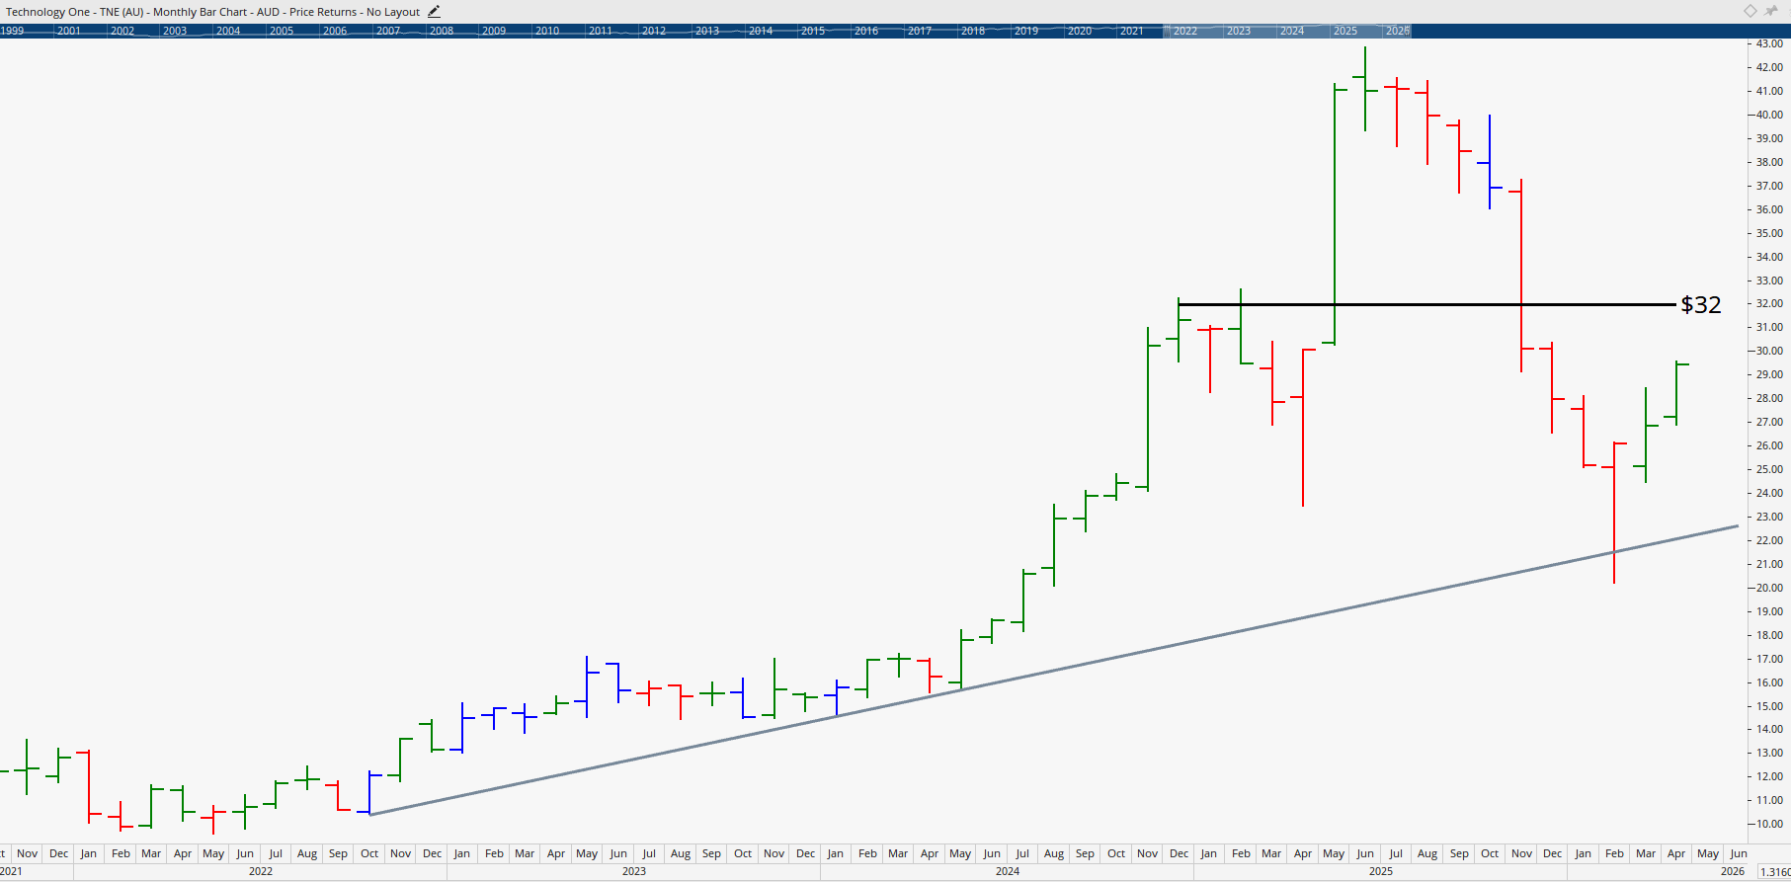1791x882 pixels.
Task: Click the Jan 2022 month label
Action: tap(89, 853)
